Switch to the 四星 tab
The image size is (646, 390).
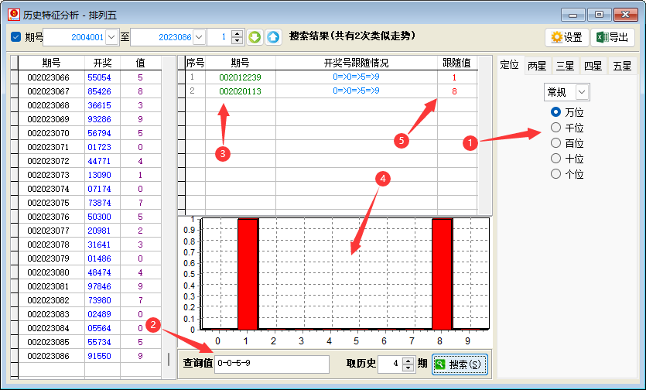tap(593, 66)
